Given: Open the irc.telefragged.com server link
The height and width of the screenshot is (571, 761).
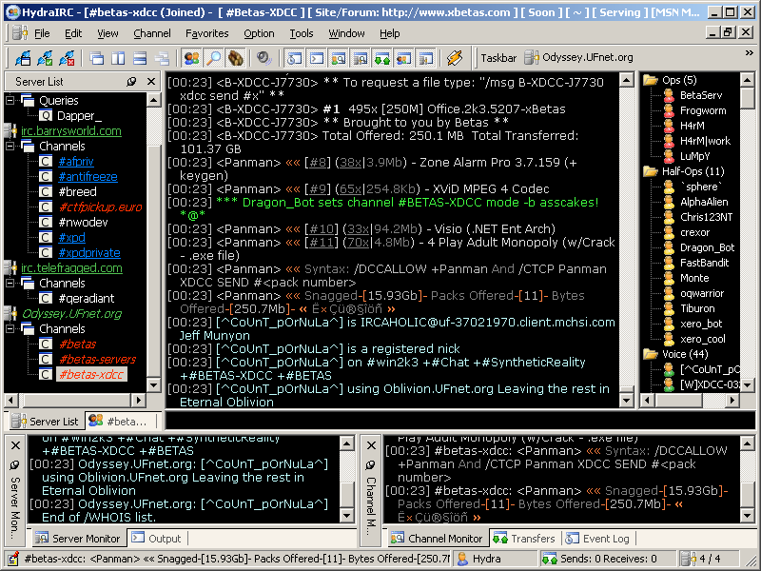Looking at the screenshot, I should [x=72, y=268].
